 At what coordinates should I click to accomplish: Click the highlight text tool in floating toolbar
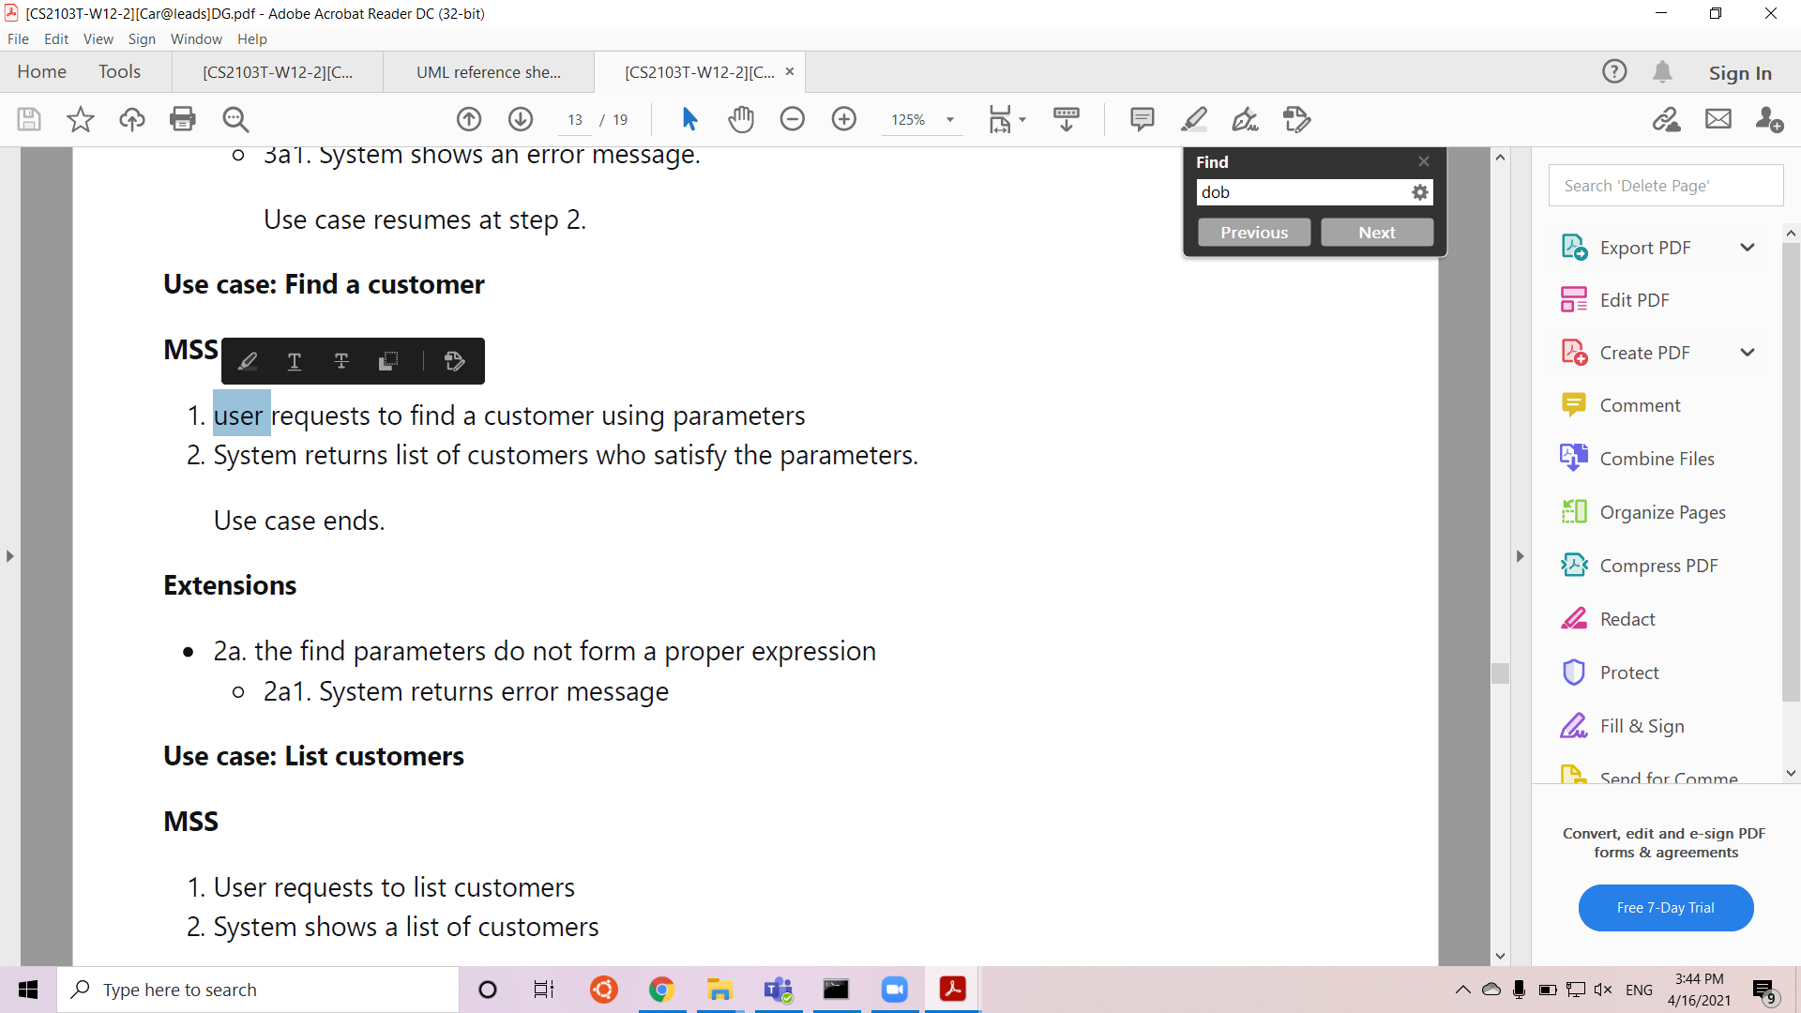point(248,361)
